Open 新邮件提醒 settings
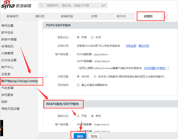This screenshot has height=139, width=178. [x=9, y=39]
